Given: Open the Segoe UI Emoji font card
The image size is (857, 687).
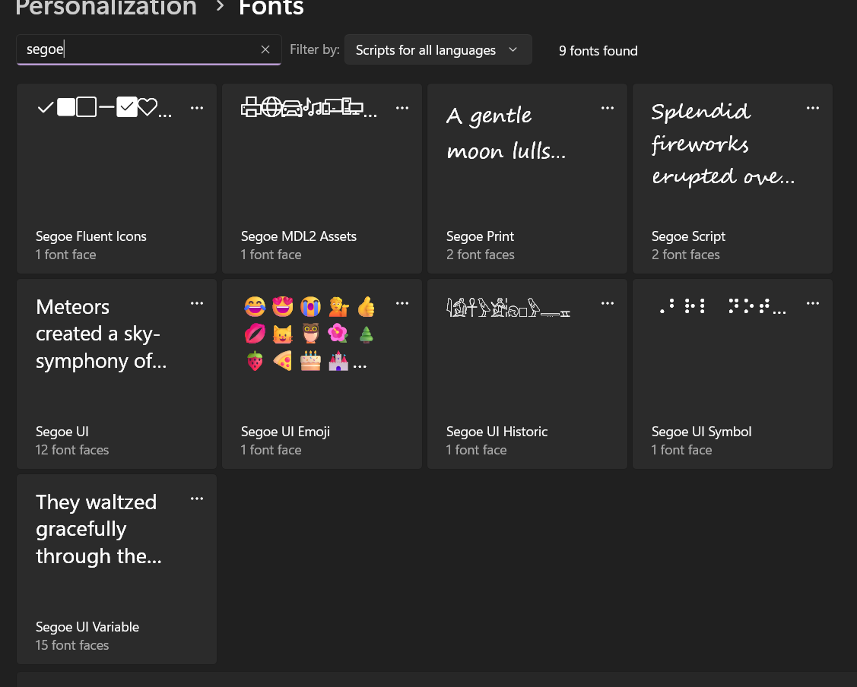Looking at the screenshot, I should click(322, 374).
